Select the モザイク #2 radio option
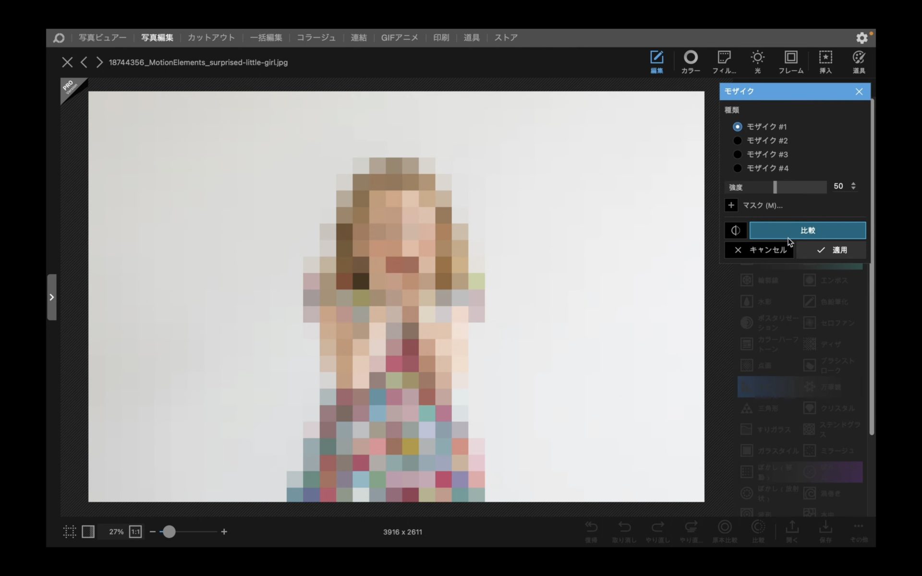 click(737, 141)
